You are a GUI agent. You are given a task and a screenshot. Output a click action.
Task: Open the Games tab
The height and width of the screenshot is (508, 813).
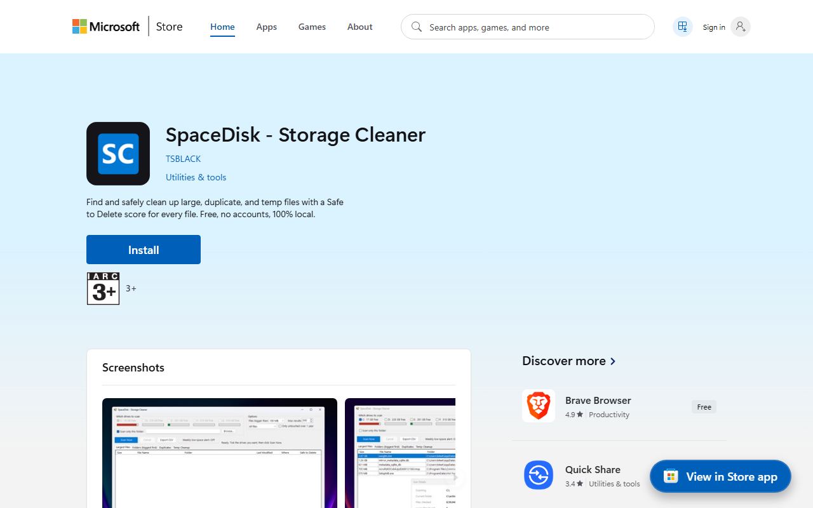[312, 27]
